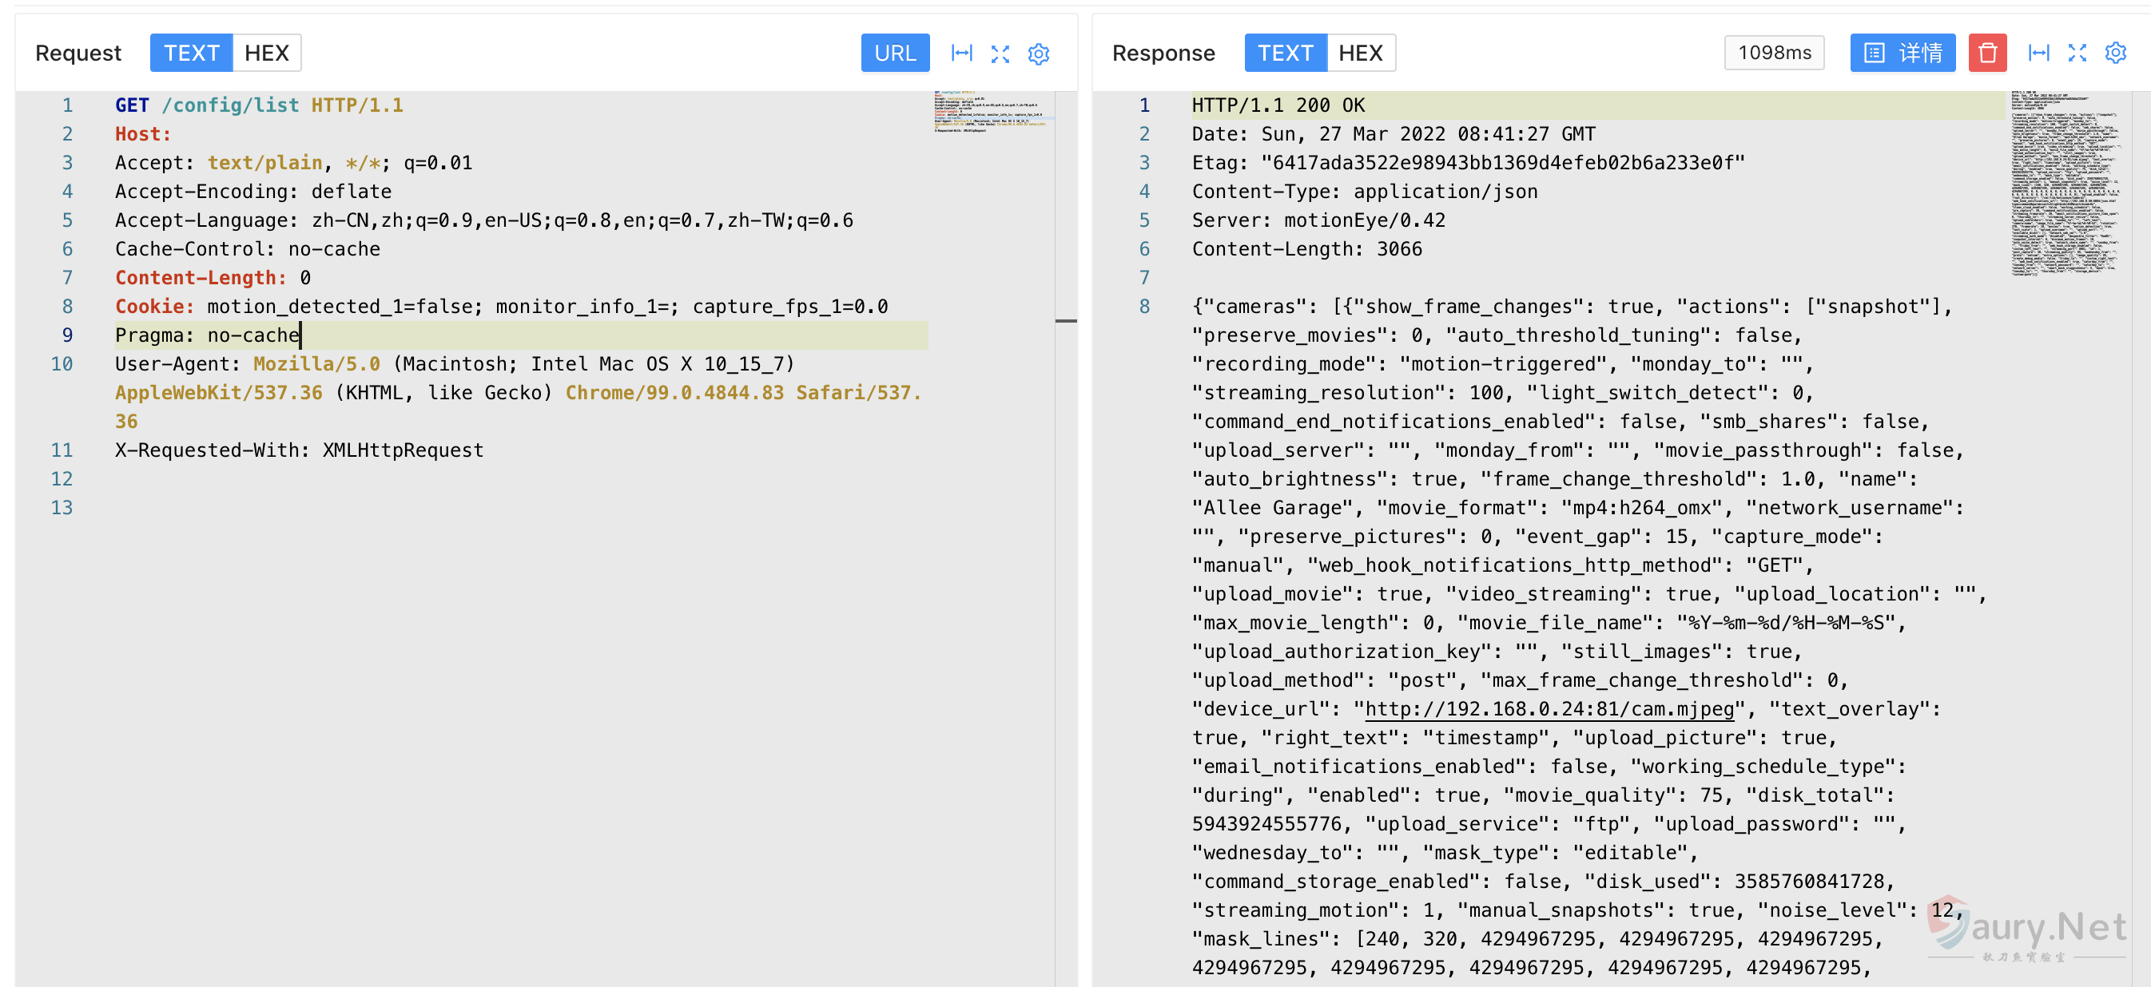Viewport: 2151px width, 987px height.
Task: Click the red trash delete button
Action: 1987,54
